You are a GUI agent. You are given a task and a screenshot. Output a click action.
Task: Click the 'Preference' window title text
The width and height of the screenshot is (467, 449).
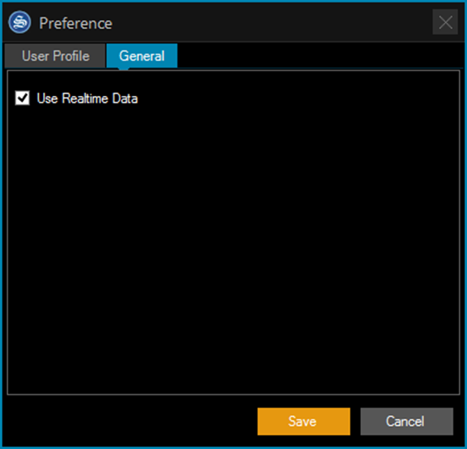[x=75, y=23]
